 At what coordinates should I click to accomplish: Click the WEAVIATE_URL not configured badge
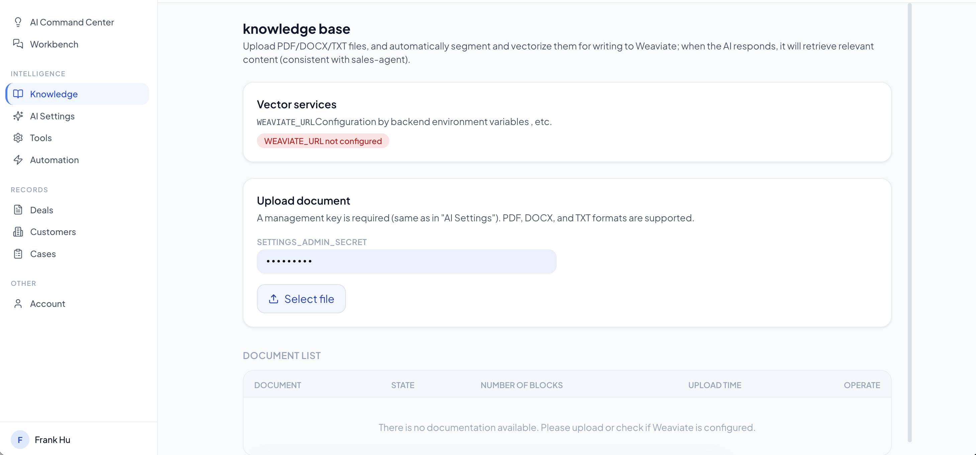[323, 141]
